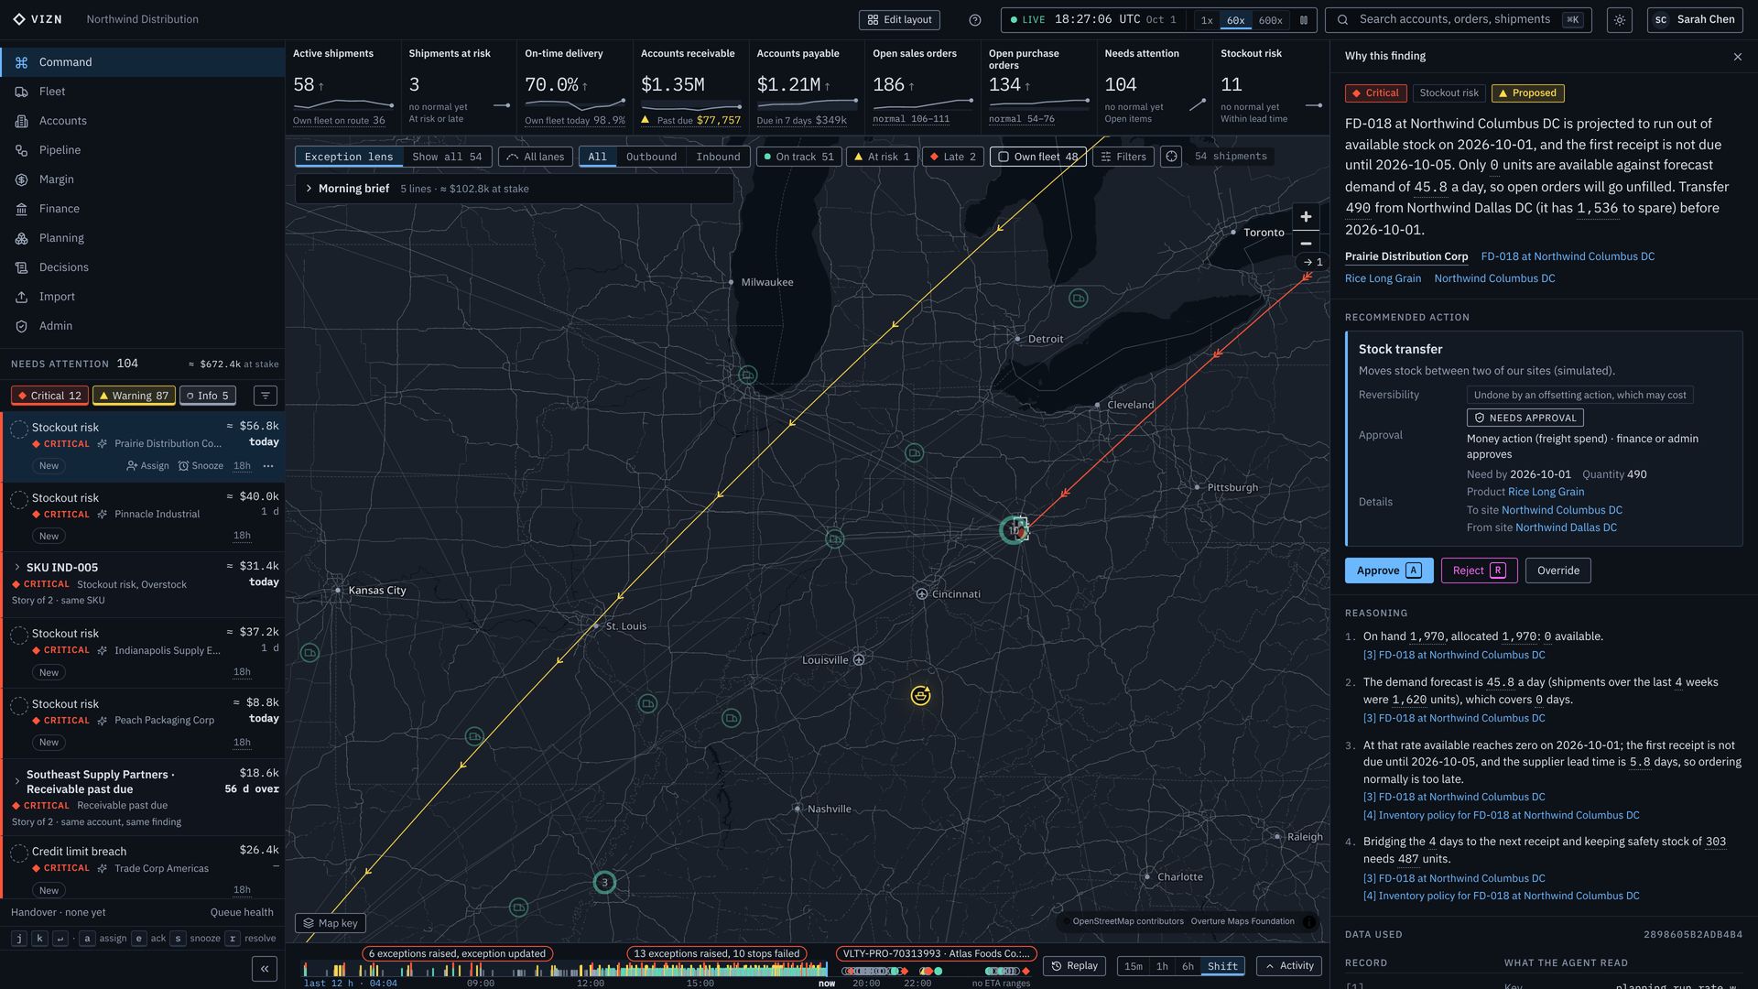Open Pipeline in sidebar
Screen dimensions: 1758x989
(142, 150)
